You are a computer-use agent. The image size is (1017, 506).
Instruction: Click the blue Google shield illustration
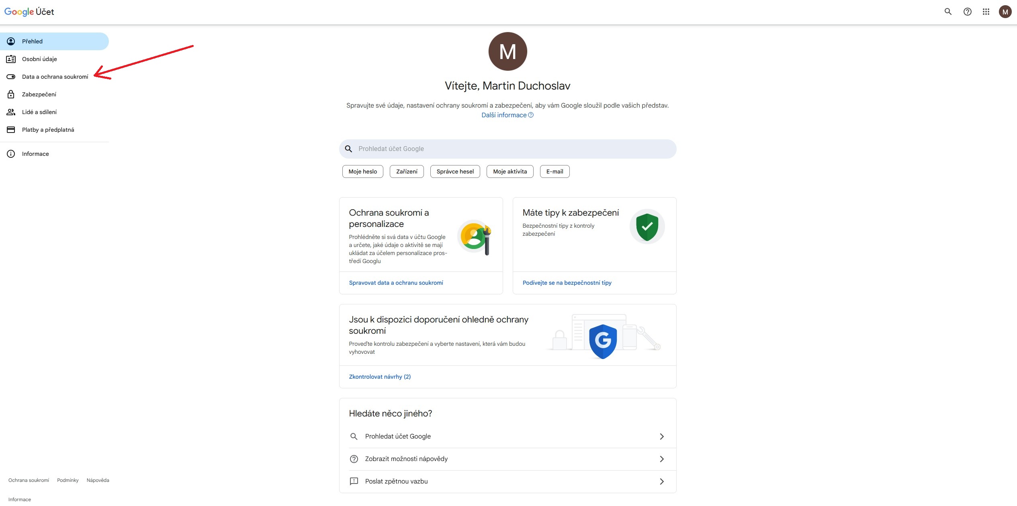tap(603, 341)
